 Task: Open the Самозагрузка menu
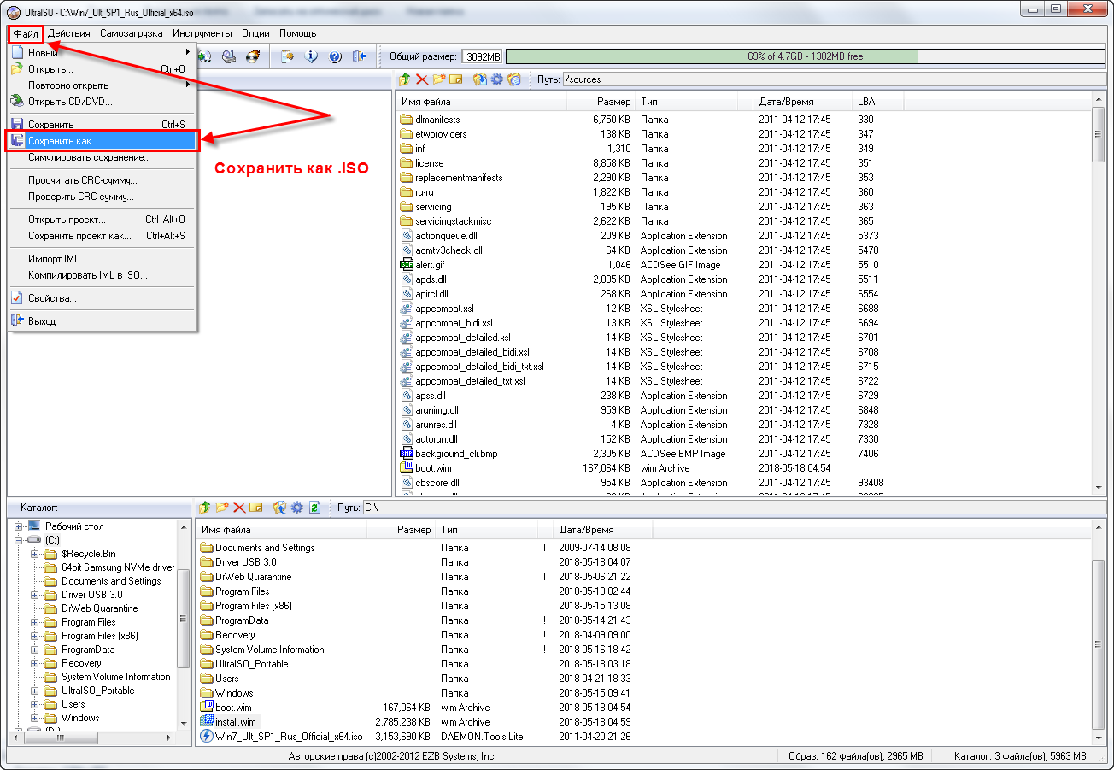tap(131, 33)
